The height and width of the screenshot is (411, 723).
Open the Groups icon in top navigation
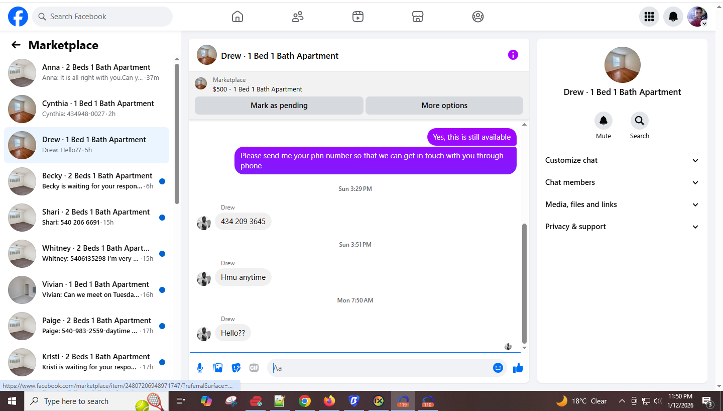click(478, 17)
